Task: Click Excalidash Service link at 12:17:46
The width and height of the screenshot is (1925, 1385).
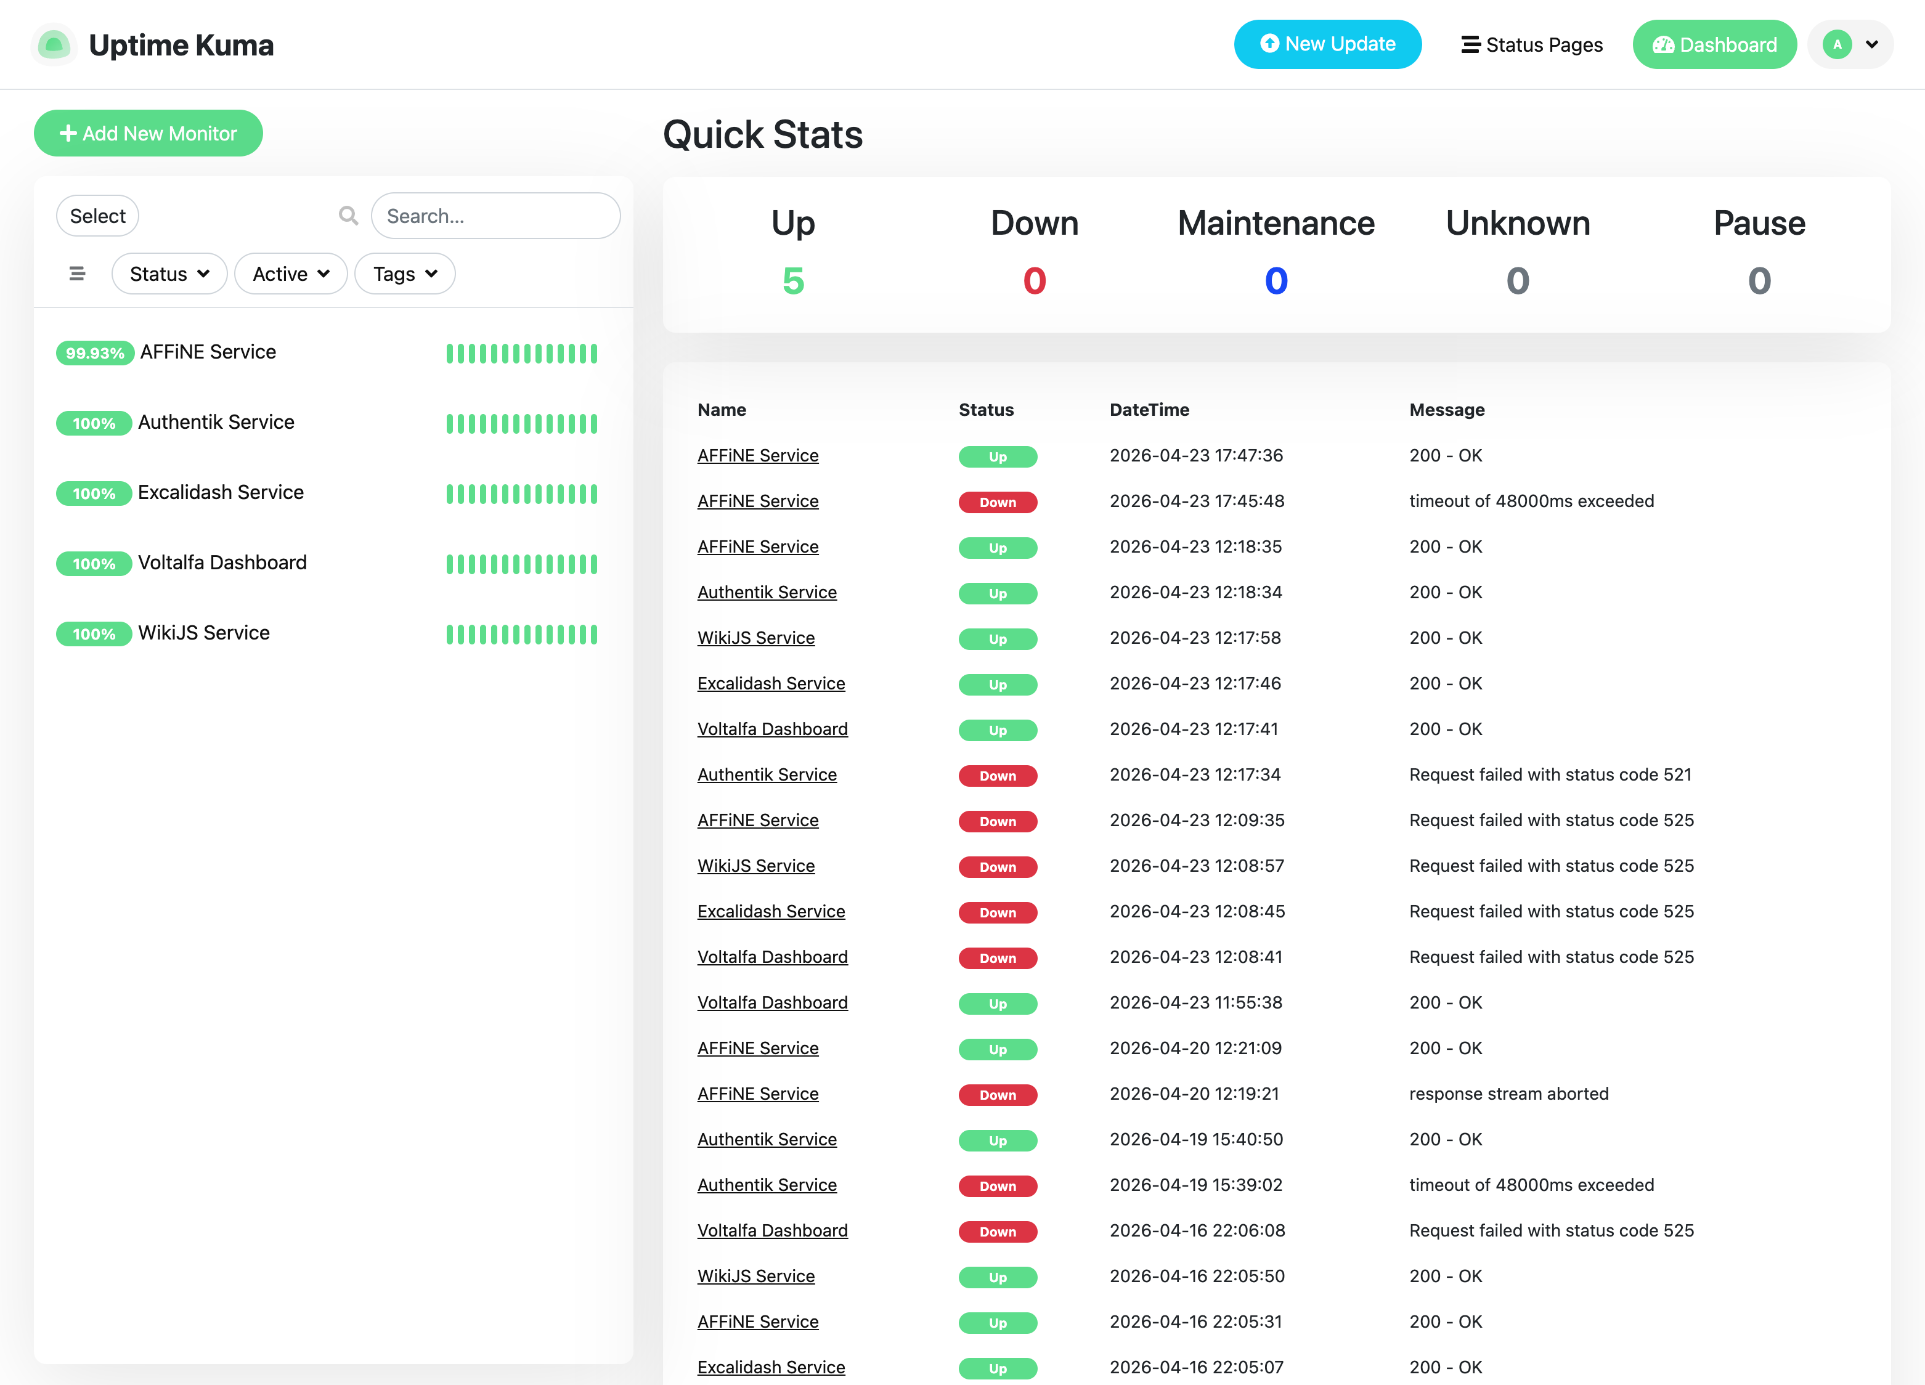Action: (x=771, y=684)
